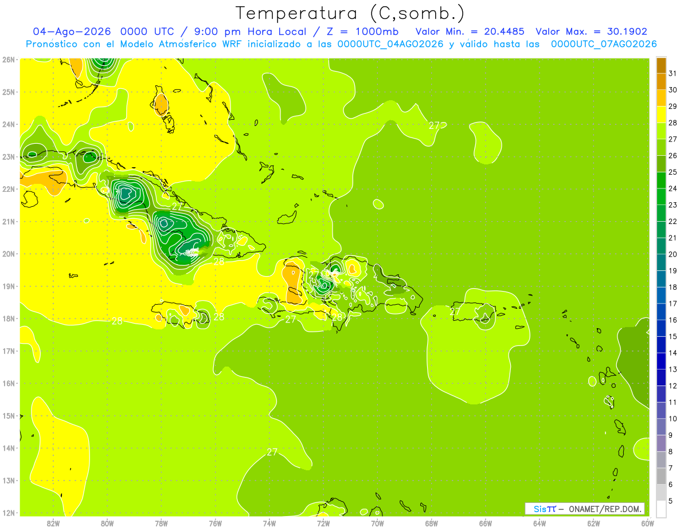Click the '68W' longitude axis label

pyautogui.click(x=431, y=523)
